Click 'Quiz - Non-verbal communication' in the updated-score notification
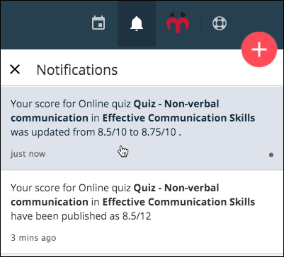Viewport: 284px width, 257px height. pyautogui.click(x=115, y=111)
